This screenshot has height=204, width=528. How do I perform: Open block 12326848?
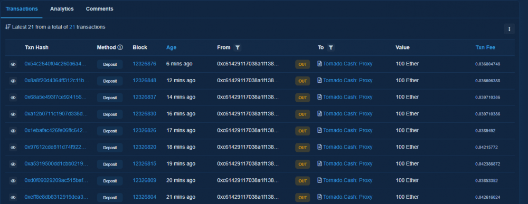[145, 80]
